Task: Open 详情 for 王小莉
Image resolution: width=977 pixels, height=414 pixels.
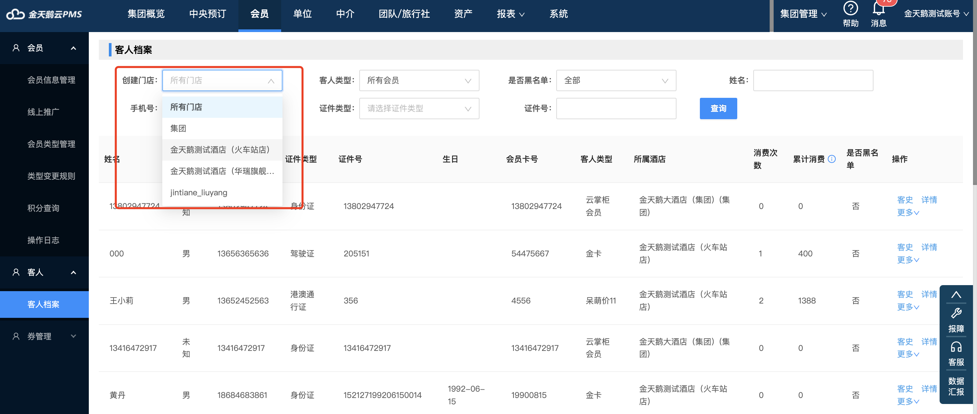Action: [929, 294]
